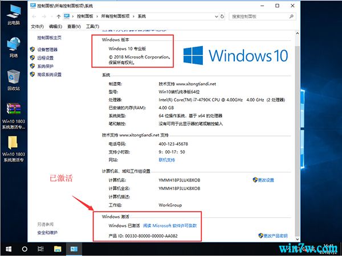Image resolution: width=342 pixels, height=256 pixels.
Task: Open 高级系统设置 link
Action: (x=49, y=75)
